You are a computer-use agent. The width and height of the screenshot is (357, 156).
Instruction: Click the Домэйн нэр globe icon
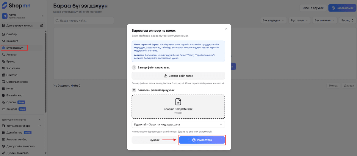(4, 133)
